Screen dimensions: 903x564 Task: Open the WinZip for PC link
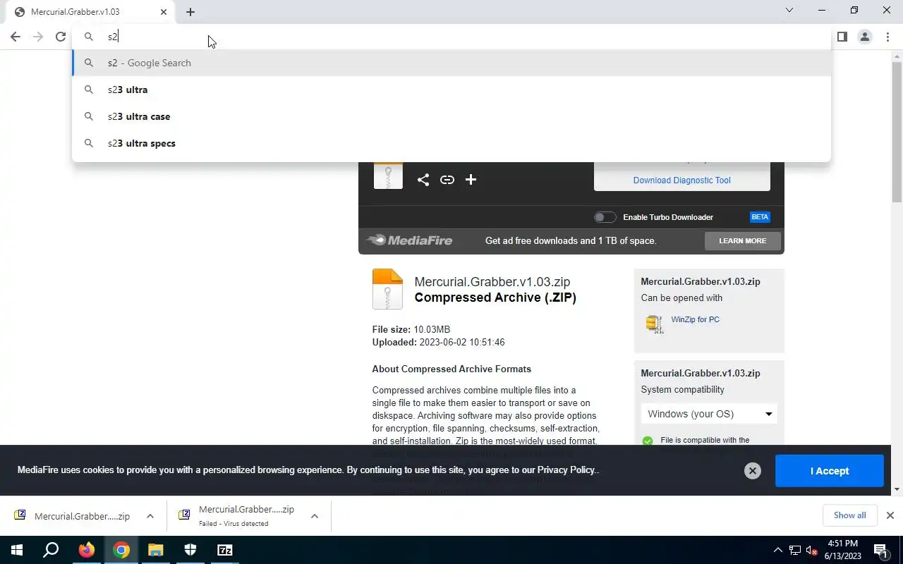(x=695, y=319)
